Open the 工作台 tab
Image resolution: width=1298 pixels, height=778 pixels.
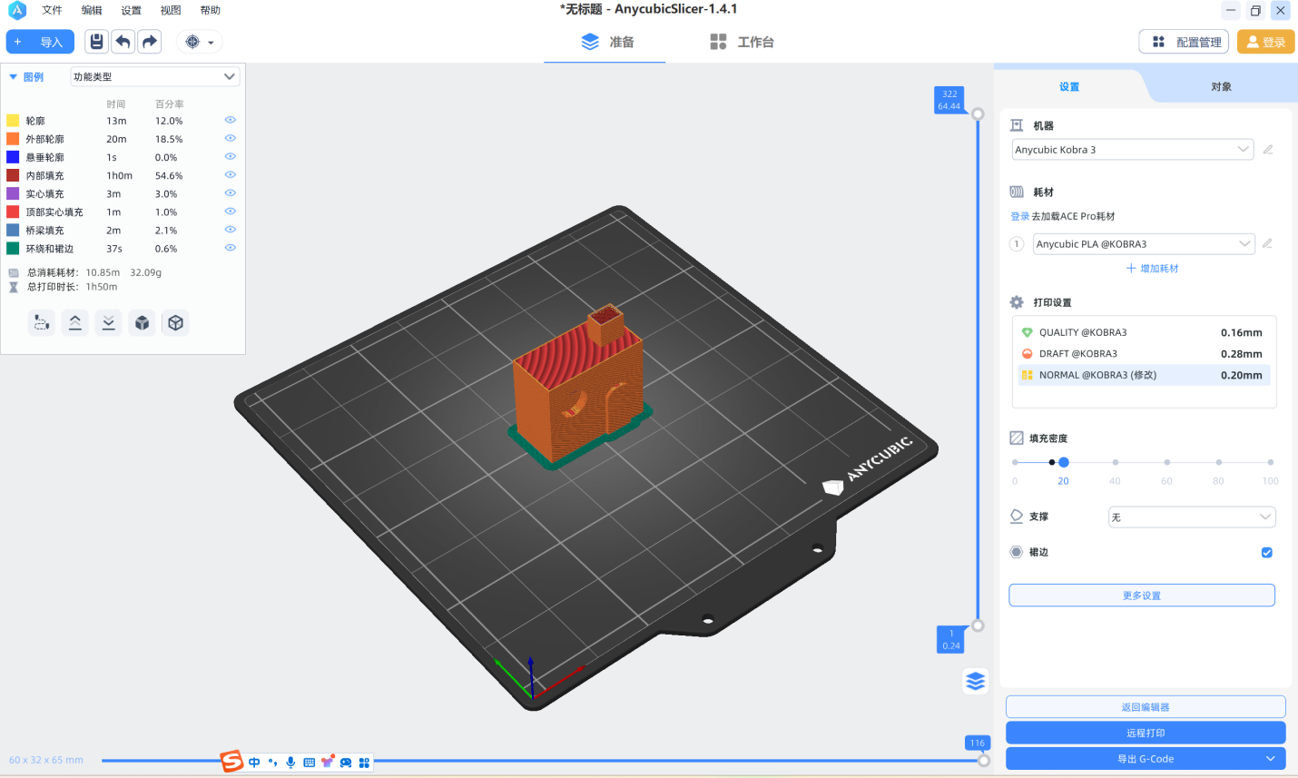tap(742, 42)
